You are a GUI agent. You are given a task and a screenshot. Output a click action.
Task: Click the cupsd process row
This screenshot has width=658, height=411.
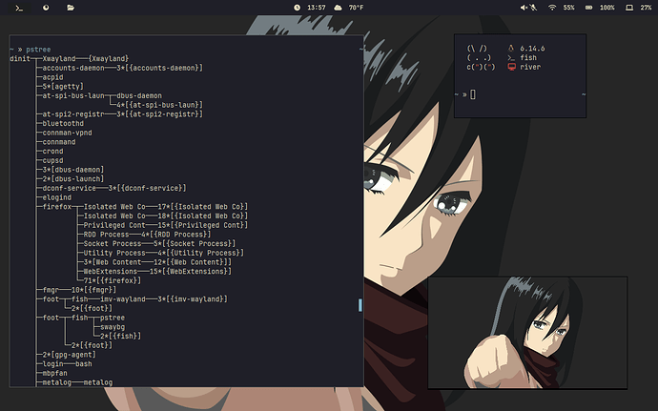(x=52, y=160)
